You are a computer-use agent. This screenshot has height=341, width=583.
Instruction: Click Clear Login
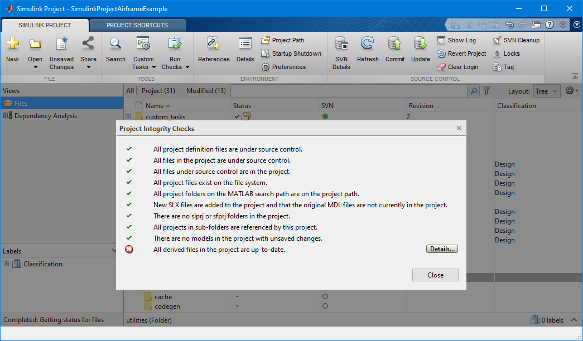click(x=457, y=67)
